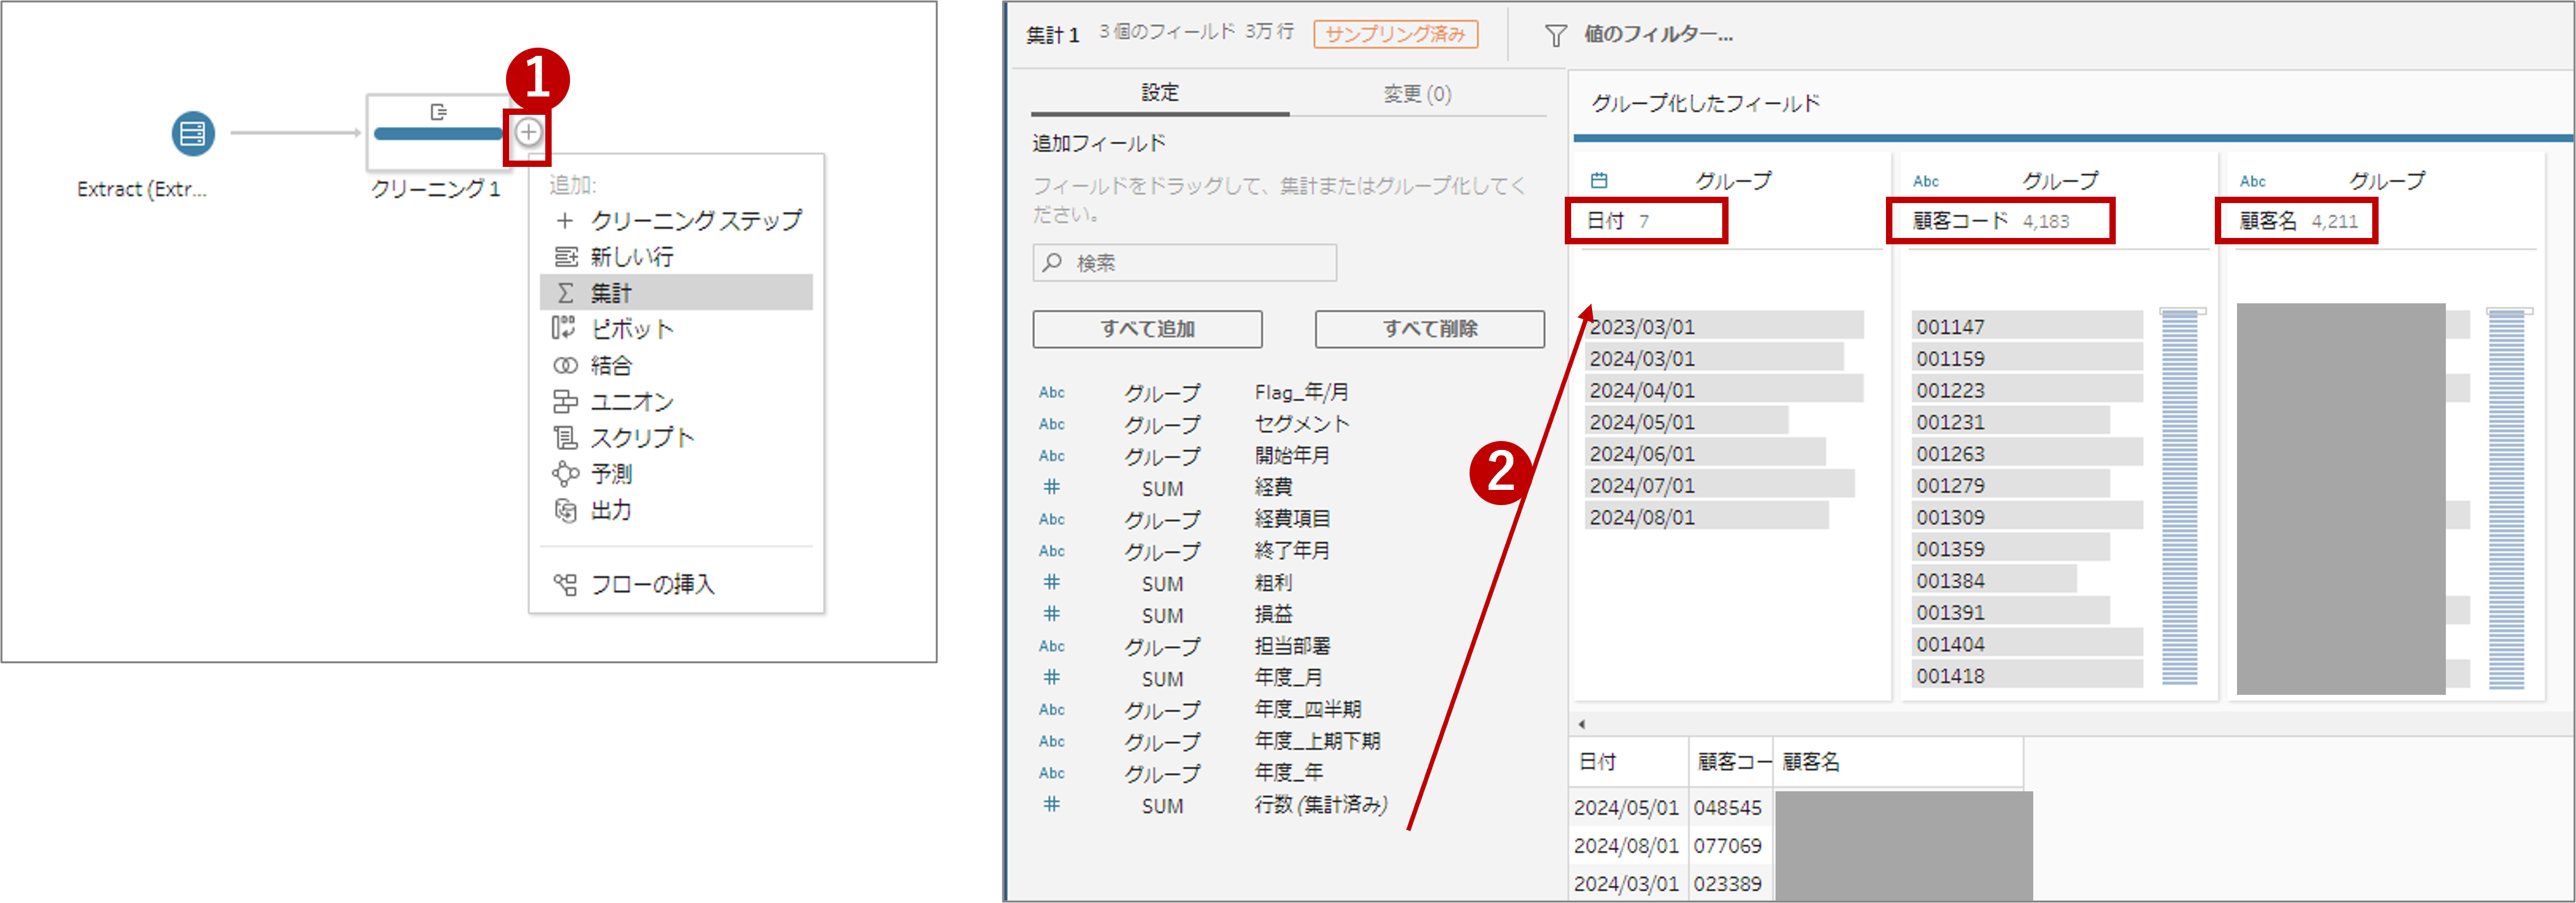Select ピボット in the add menu
Screen dimensions: 2576x903
[677, 328]
